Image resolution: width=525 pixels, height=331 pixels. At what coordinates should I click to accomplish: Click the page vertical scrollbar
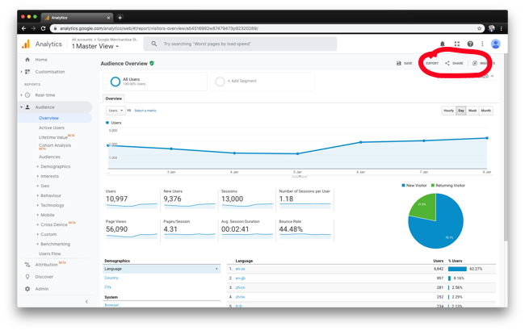click(x=506, y=147)
